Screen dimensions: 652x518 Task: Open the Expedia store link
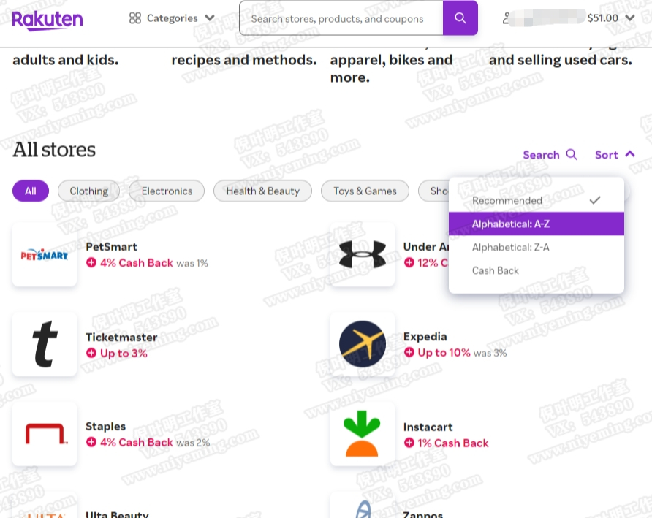pos(425,337)
